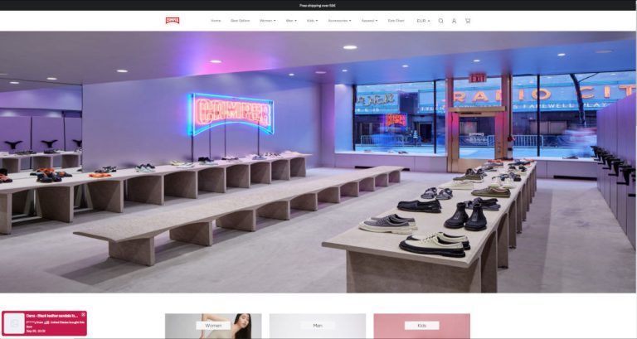Click the Kids category card
Image resolution: width=637 pixels, height=339 pixels.
[x=421, y=326]
